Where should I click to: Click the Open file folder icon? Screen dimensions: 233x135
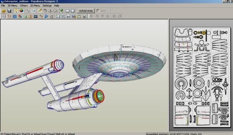pos(4,11)
